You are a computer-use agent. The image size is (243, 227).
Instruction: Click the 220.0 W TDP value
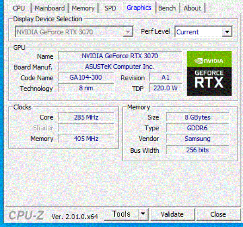[x=165, y=88]
